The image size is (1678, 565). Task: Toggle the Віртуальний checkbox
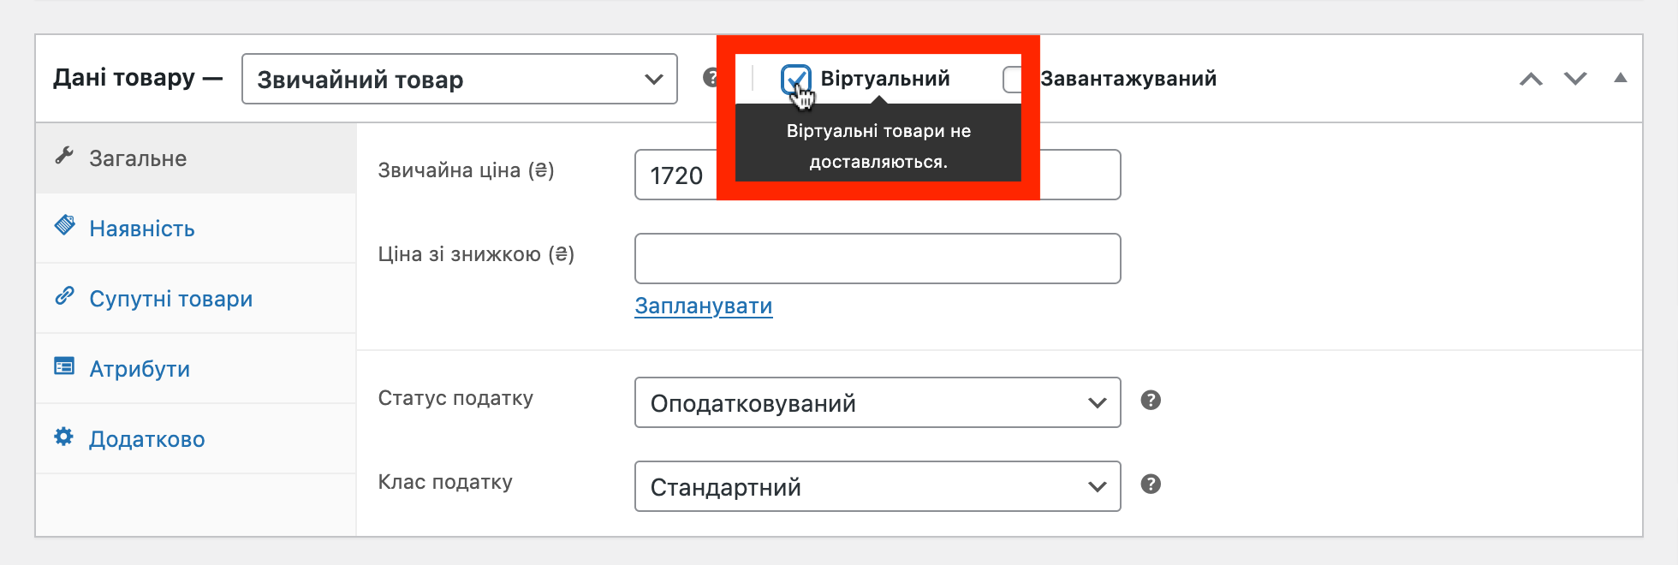796,80
